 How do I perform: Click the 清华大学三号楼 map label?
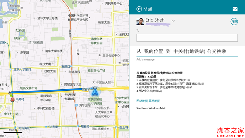tap(48, 18)
